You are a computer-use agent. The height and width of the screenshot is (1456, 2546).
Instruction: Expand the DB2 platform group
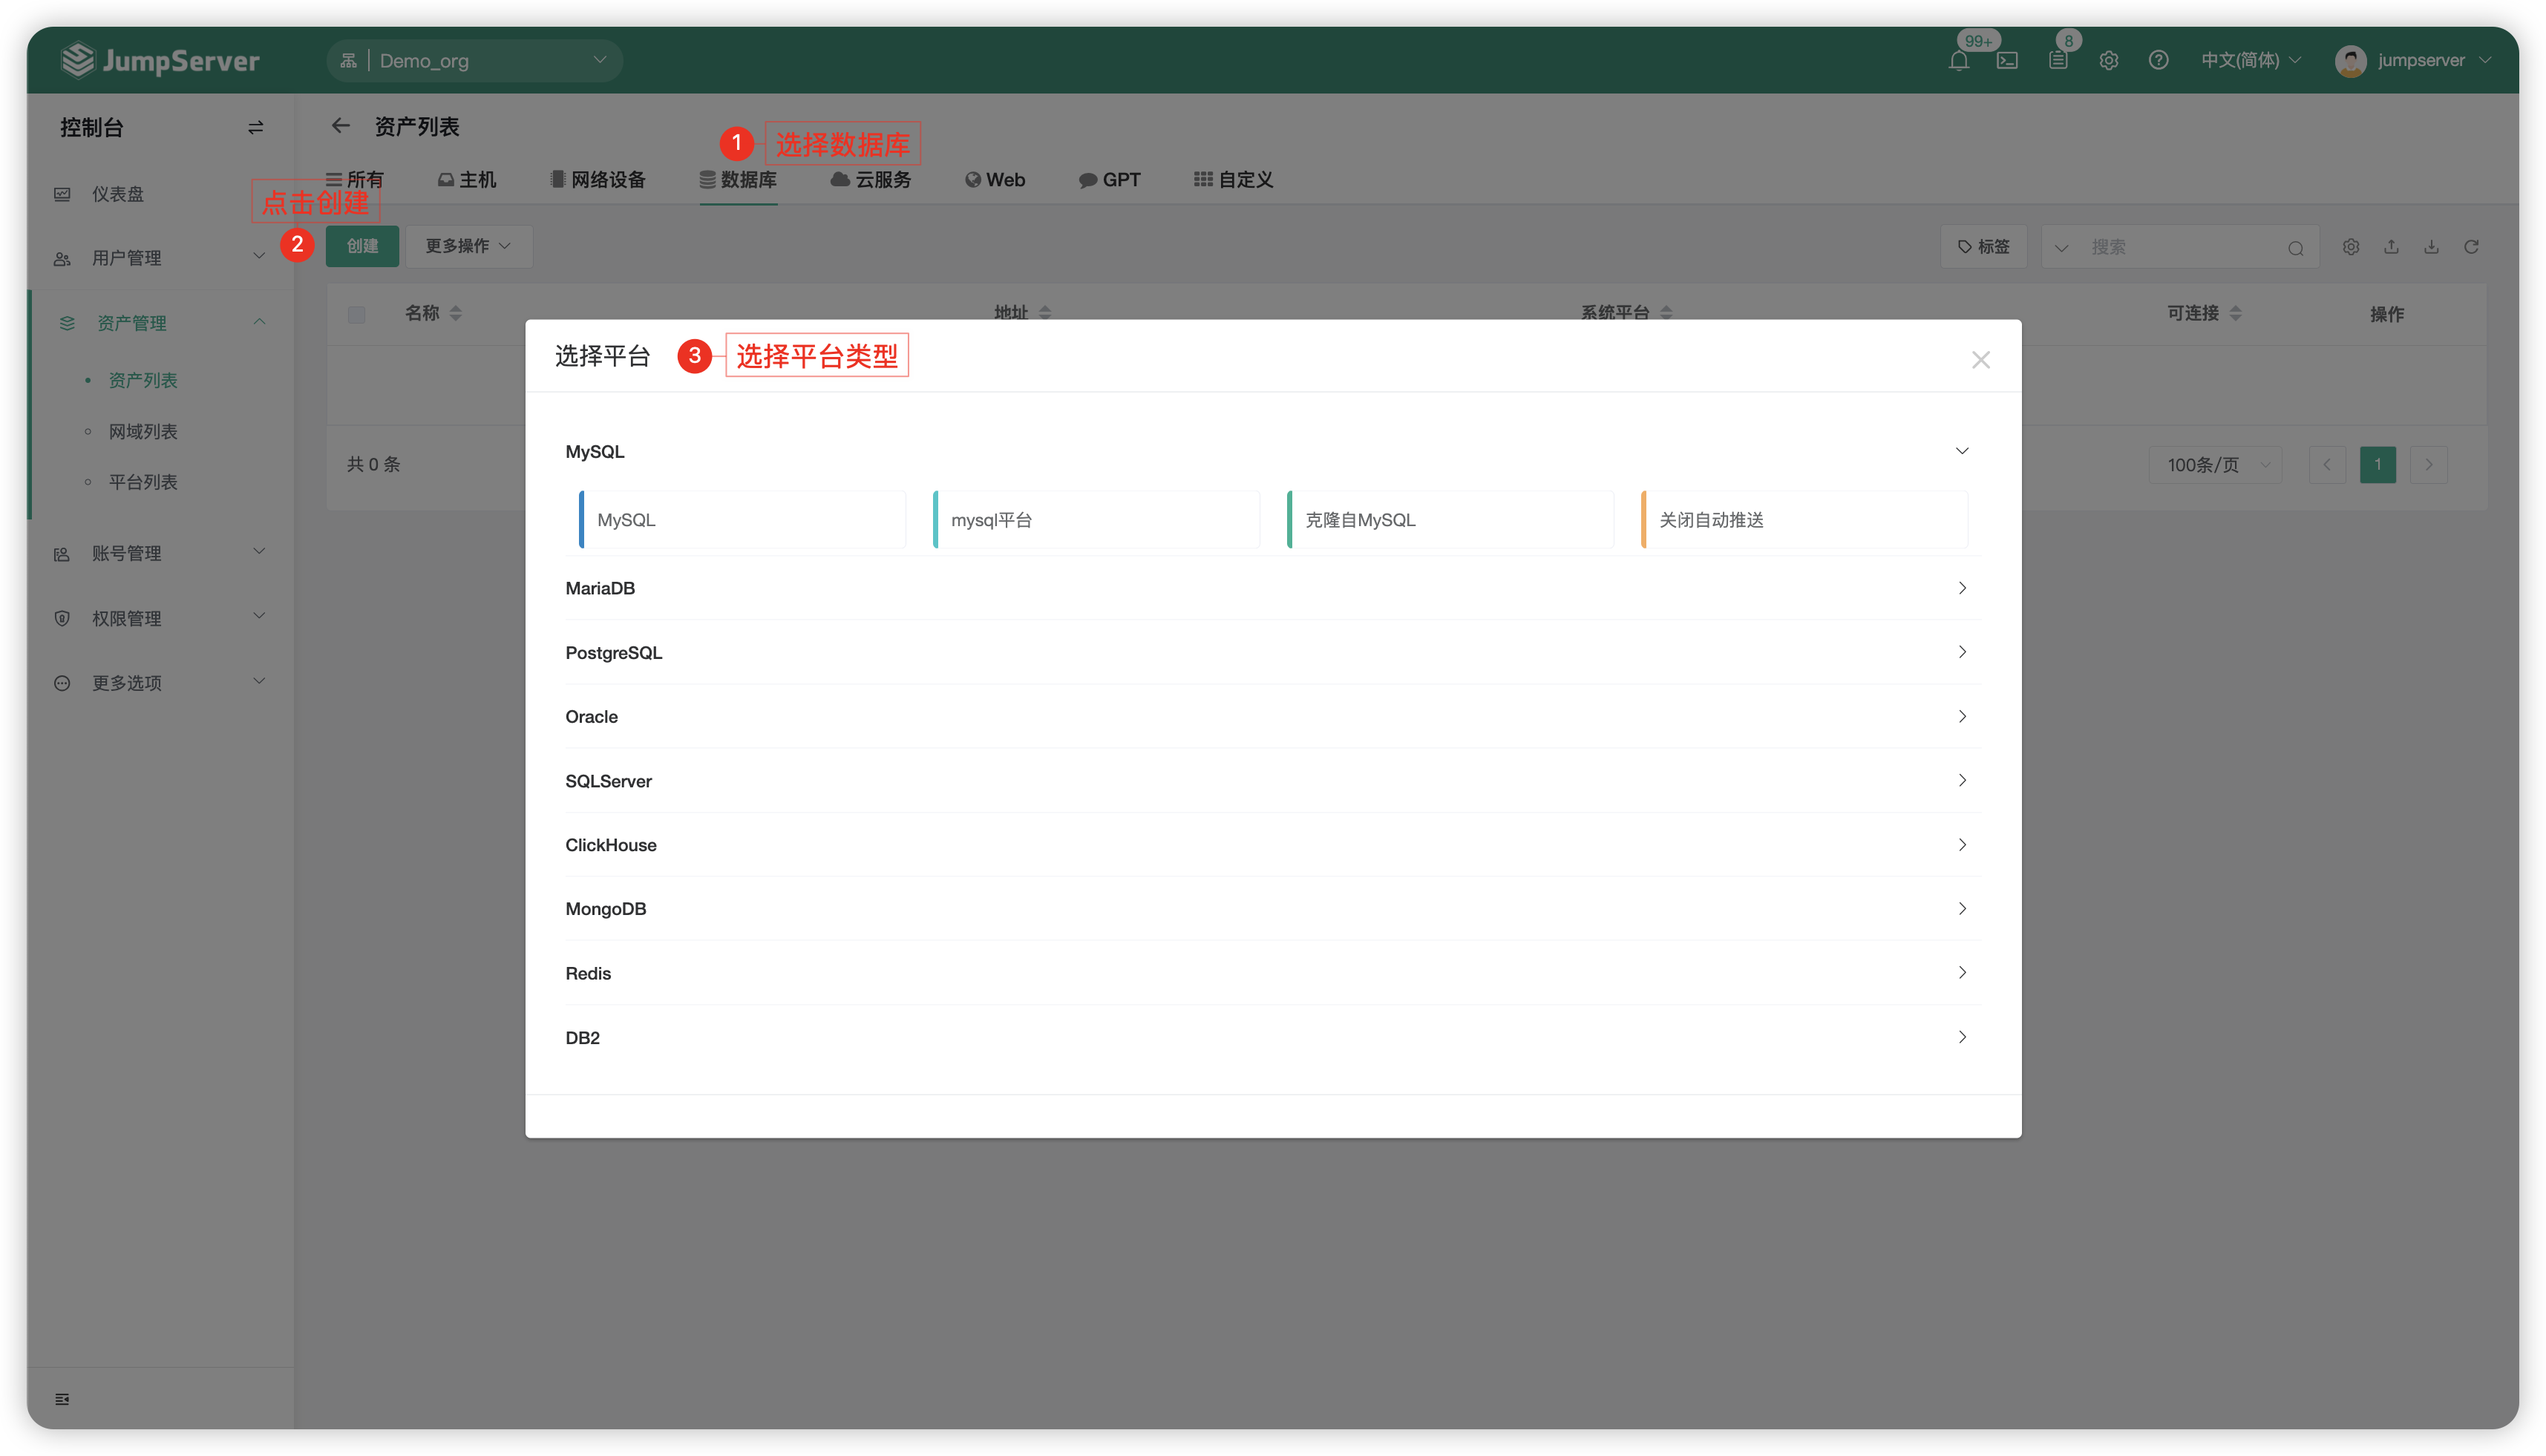coord(1272,1037)
